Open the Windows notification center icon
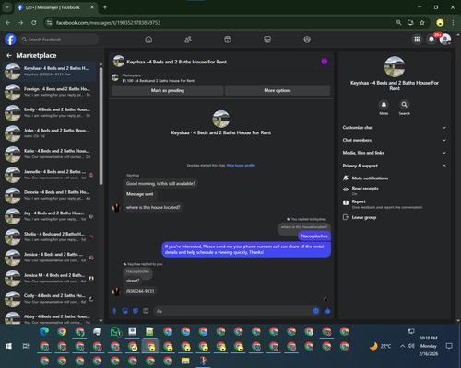The width and height of the screenshot is (461, 368). coord(449,346)
